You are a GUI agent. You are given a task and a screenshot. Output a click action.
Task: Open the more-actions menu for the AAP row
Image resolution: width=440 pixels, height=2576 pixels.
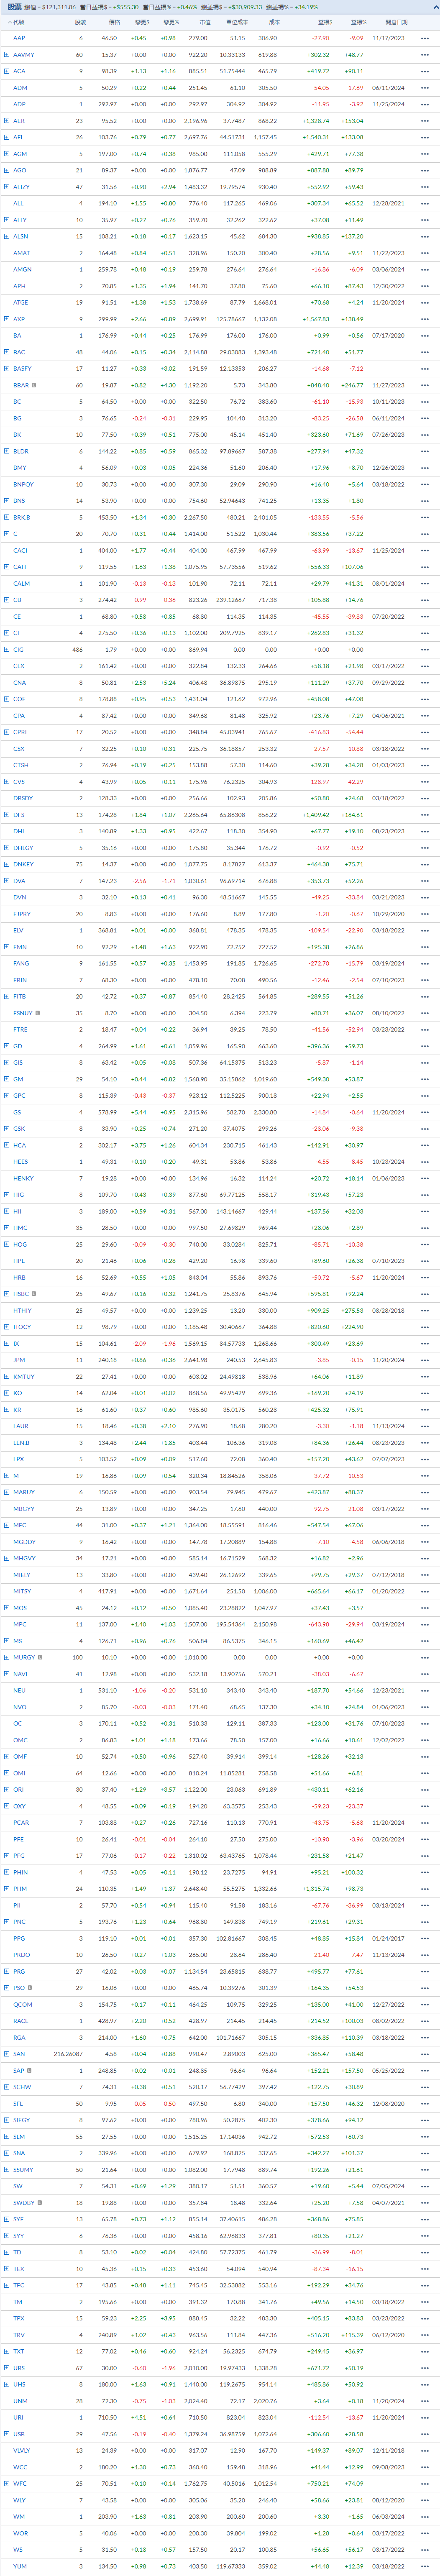(425, 38)
